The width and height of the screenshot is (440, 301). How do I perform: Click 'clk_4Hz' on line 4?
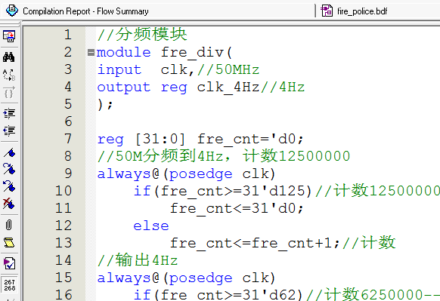click(228, 87)
